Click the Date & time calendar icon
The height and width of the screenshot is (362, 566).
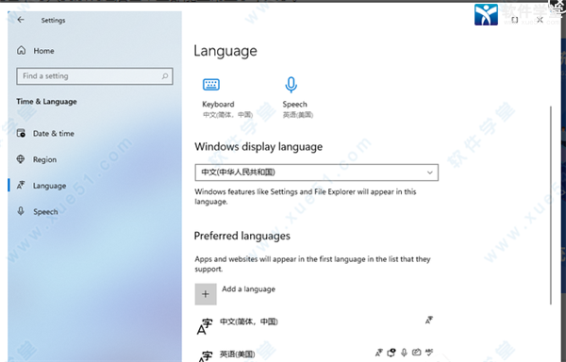coord(21,133)
